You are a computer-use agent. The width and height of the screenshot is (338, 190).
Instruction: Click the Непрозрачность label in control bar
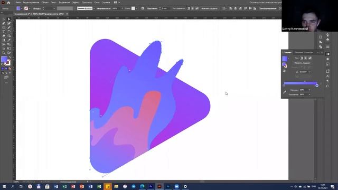point(104,8)
